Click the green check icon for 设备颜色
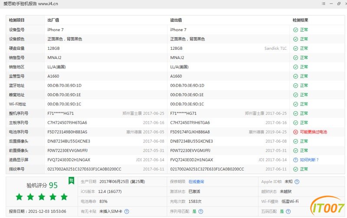 (295, 39)
